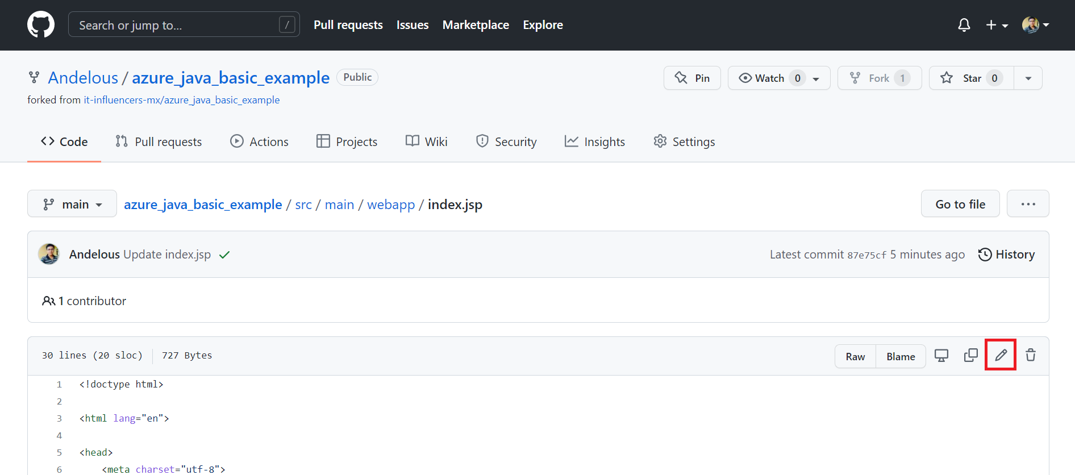1075x475 pixels.
Task: Click the GitHub Octocat logo
Action: pos(41,24)
